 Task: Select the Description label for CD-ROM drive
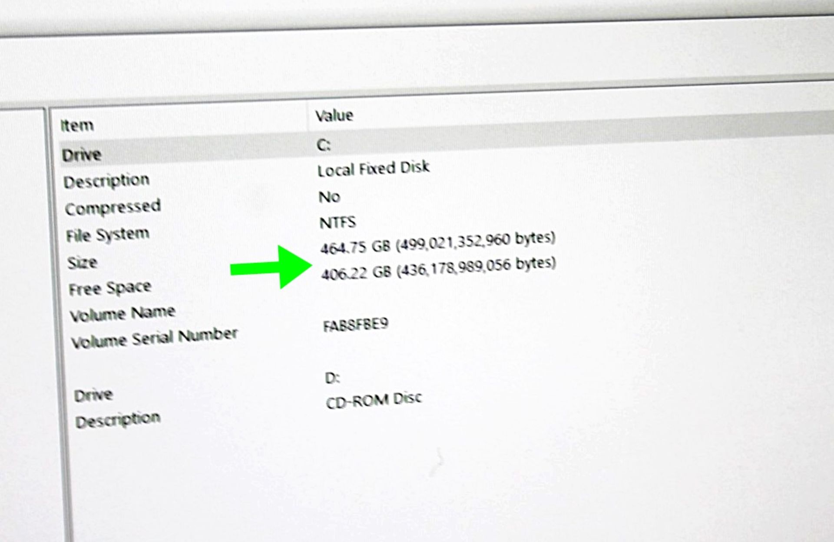point(118,420)
